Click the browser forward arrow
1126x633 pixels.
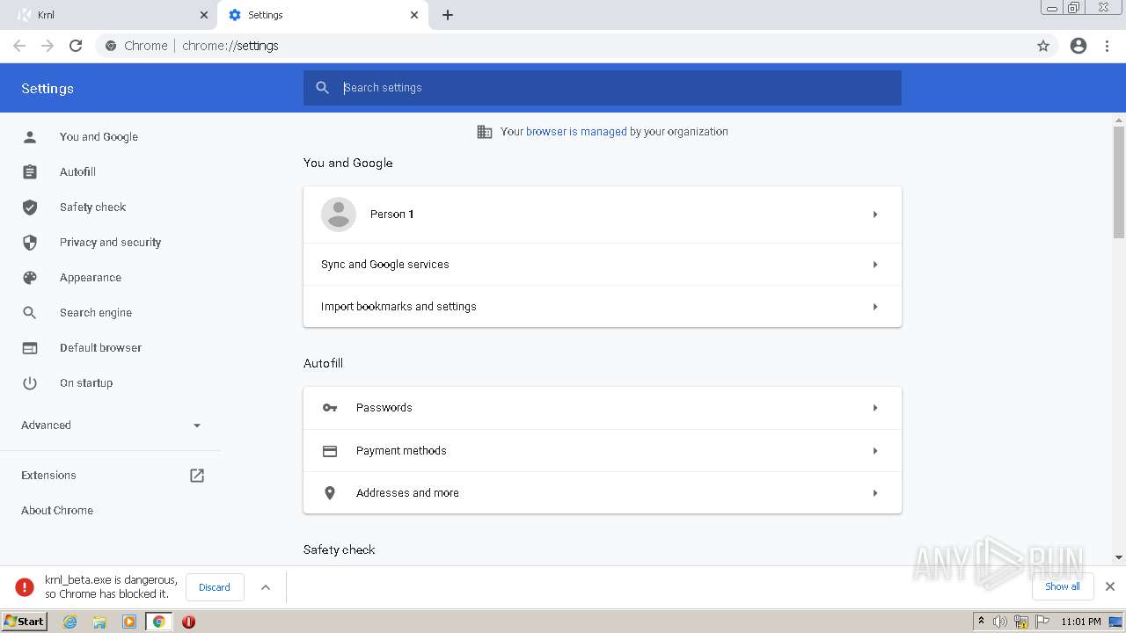(x=48, y=46)
